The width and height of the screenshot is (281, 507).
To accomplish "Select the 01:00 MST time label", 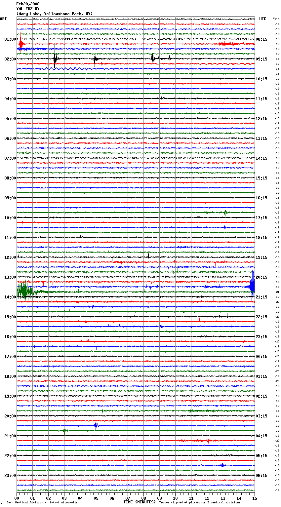I will 10,39.
